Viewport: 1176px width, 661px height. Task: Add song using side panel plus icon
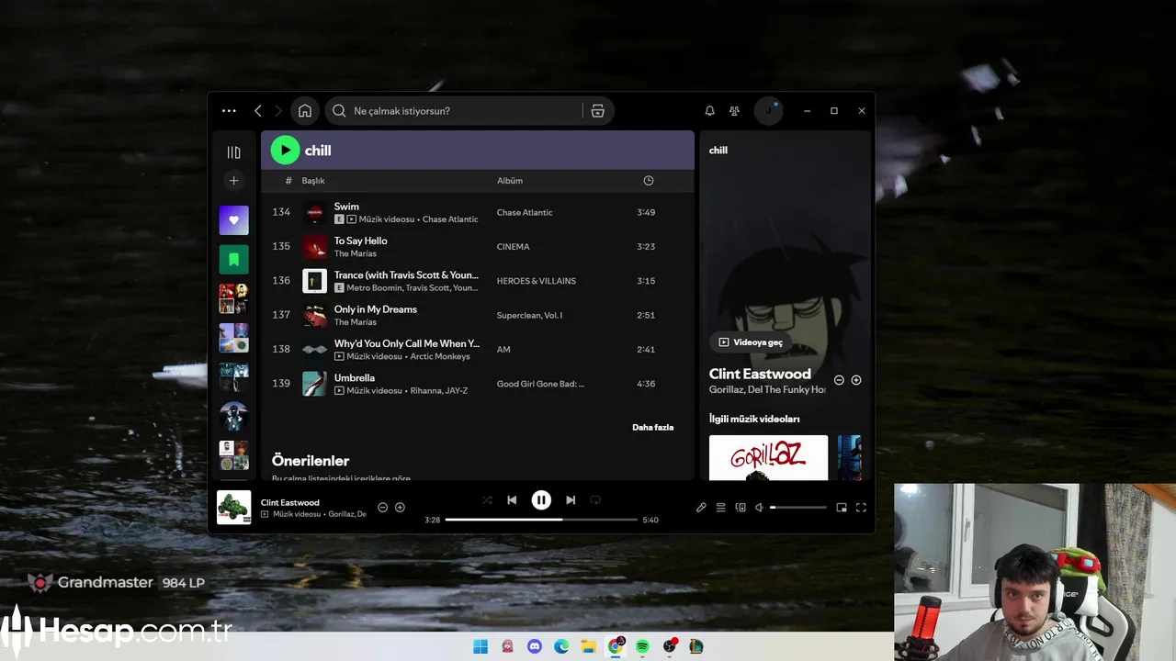click(x=856, y=380)
